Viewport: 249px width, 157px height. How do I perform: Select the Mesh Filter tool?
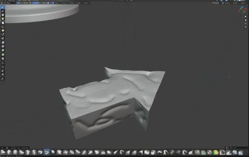[x=3, y=42]
